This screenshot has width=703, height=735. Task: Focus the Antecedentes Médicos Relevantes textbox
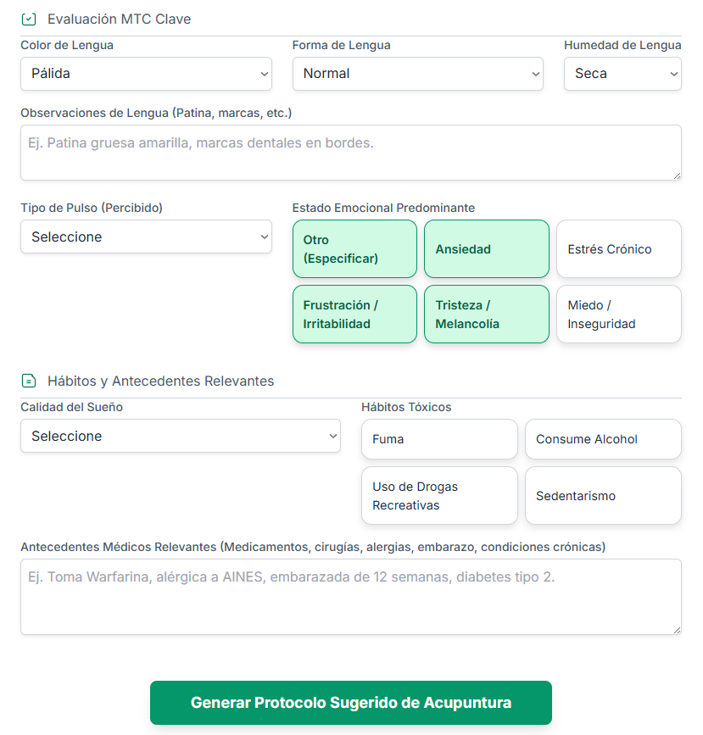[x=350, y=596]
